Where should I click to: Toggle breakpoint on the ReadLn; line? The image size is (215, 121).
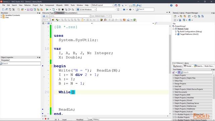pyautogui.click(x=43, y=109)
